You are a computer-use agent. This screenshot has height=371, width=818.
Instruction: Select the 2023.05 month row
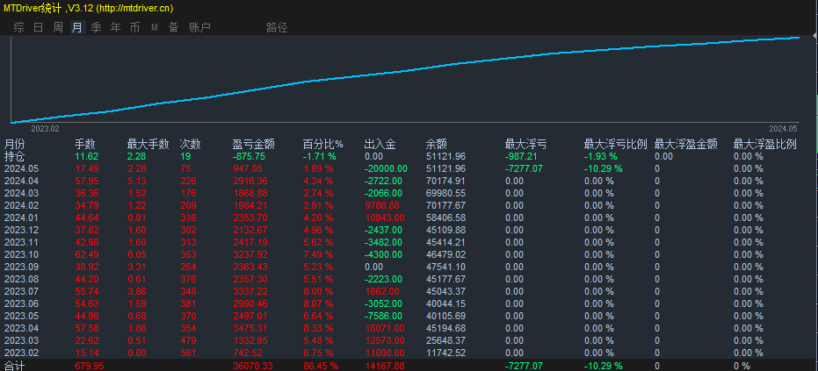pos(409,316)
